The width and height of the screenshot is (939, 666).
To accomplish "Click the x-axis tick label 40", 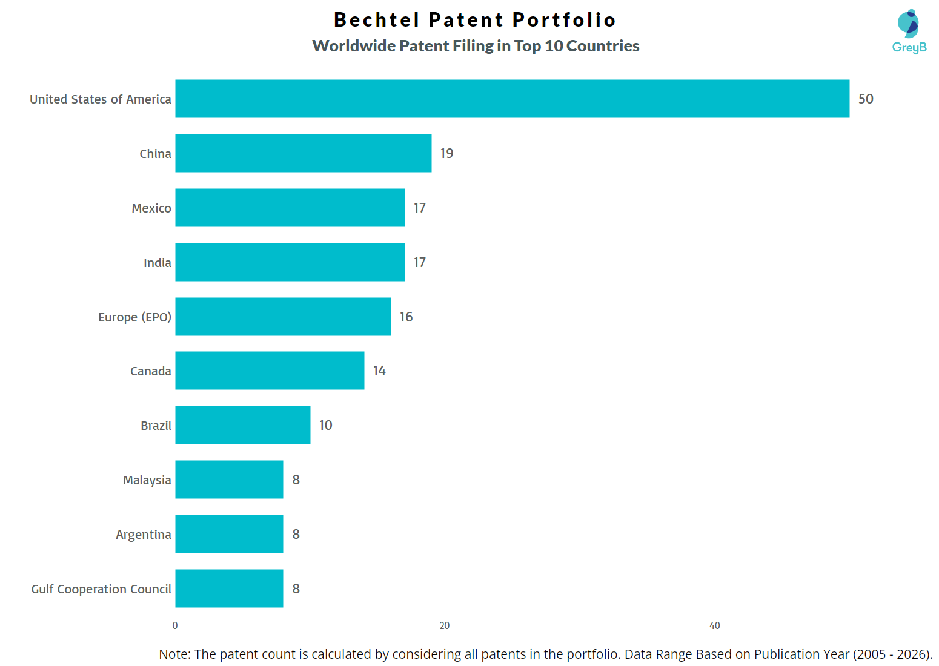I will [715, 626].
